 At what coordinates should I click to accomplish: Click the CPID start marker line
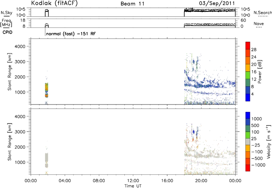45,32
